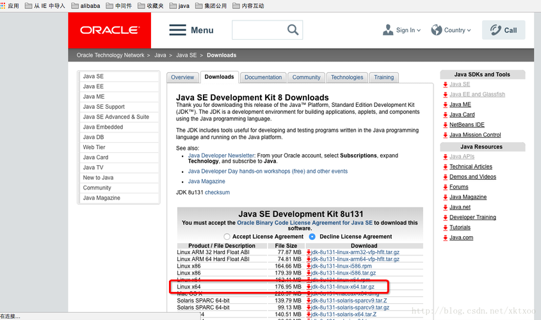Screen dimensions: 541x320
Task: Click the Call phone button
Action: [x=504, y=30]
